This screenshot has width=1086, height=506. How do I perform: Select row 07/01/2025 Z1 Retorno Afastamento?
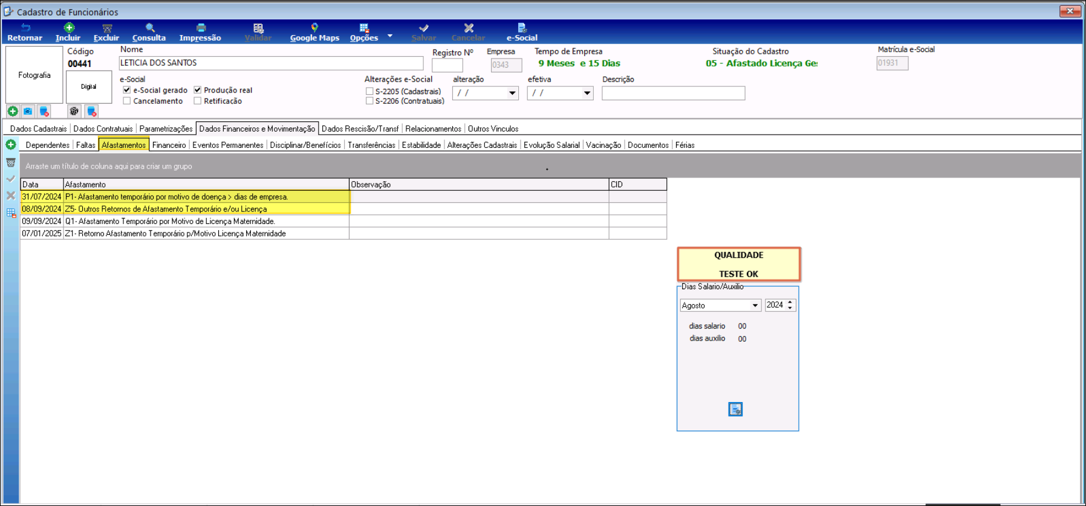(x=343, y=233)
